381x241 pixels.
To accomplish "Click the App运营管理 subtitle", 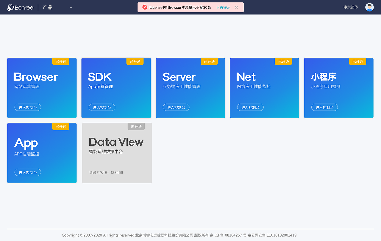I will [x=101, y=86].
